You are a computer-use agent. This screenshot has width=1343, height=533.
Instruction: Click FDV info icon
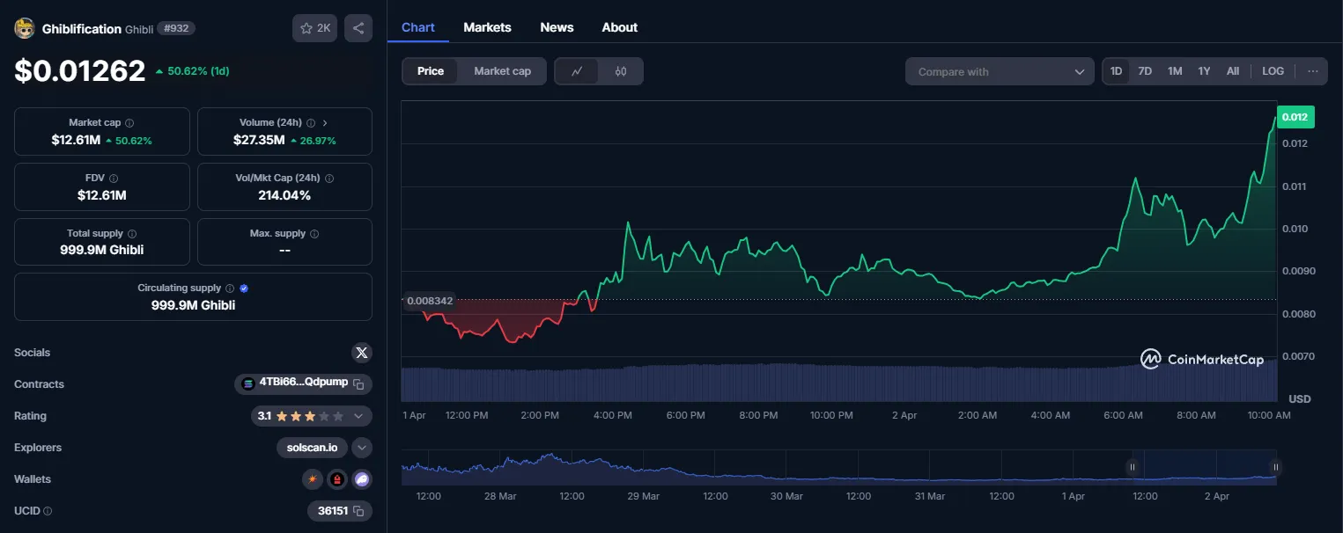point(114,179)
